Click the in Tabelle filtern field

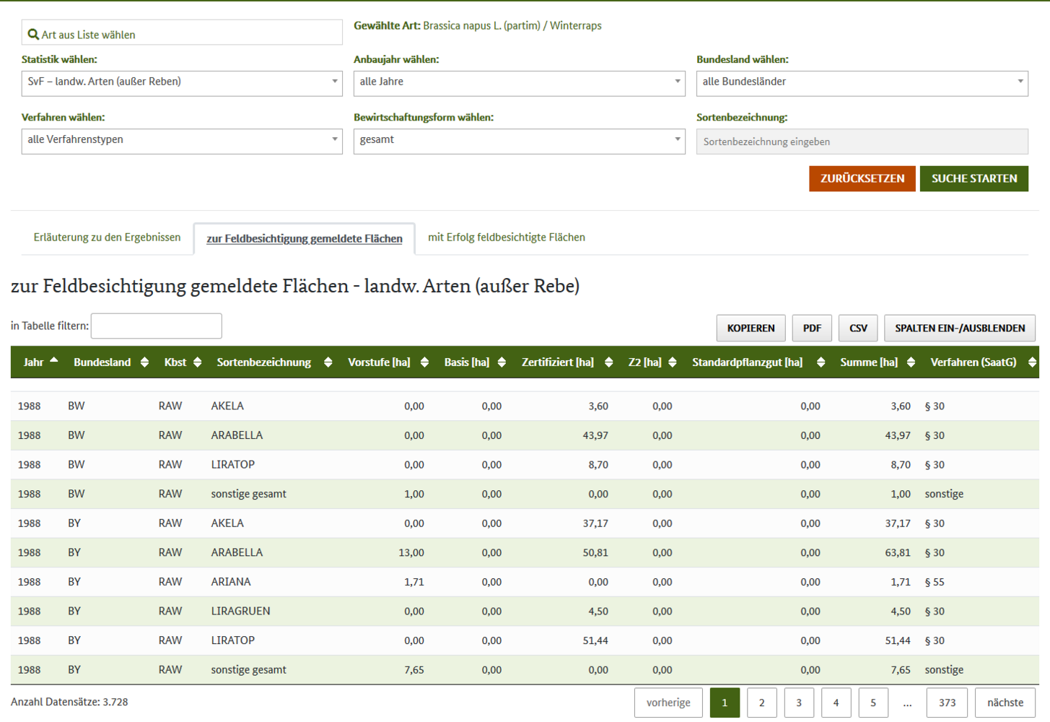156,326
